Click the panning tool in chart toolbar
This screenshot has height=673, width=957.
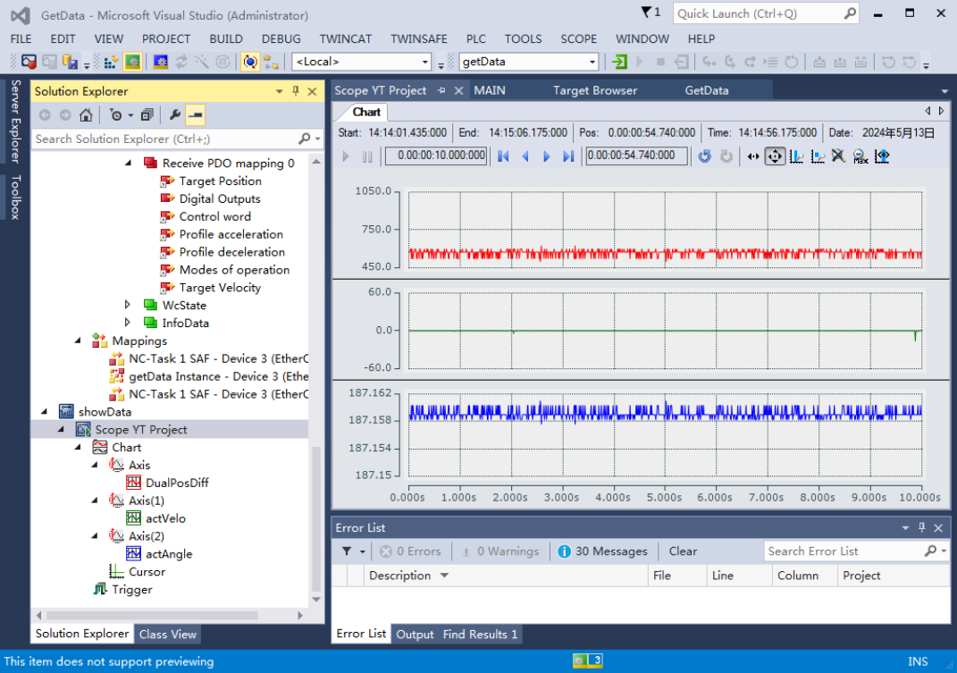point(775,156)
